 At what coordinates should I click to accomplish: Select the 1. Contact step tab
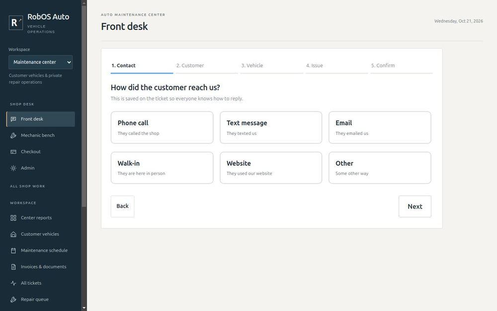coord(142,66)
